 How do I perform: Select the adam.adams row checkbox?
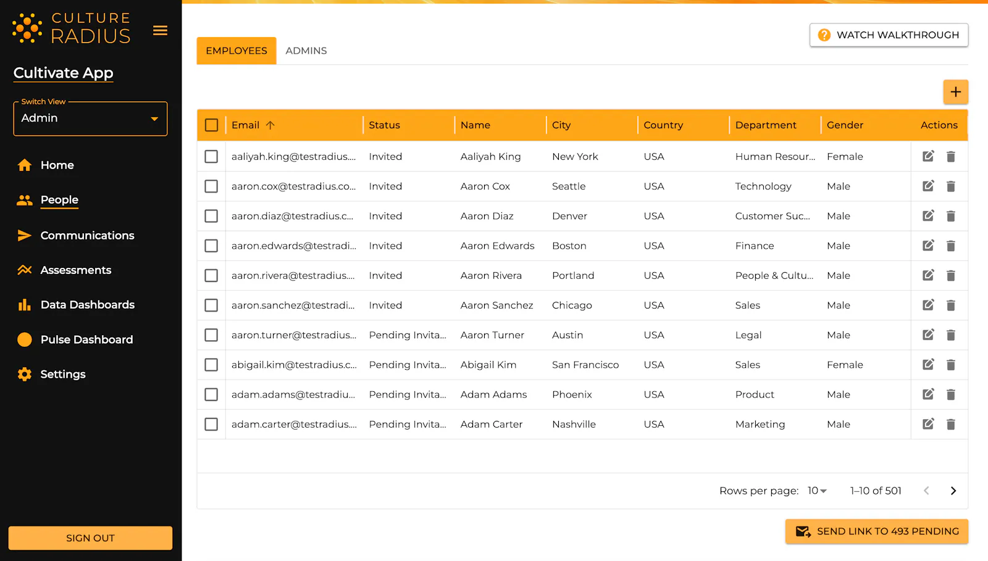click(211, 394)
